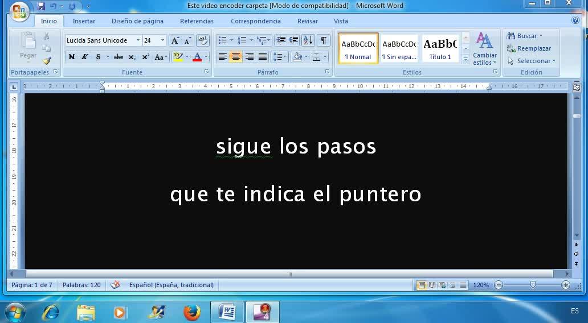The image size is (588, 323).
Task: Open Internet Explorer from the taskbar
Action: click(x=51, y=312)
